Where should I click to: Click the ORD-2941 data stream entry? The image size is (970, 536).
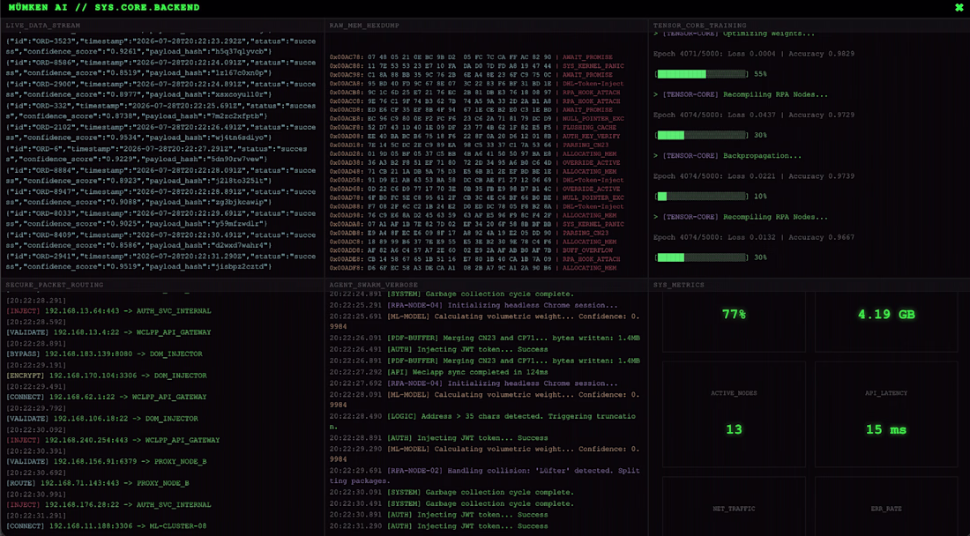[x=160, y=262]
